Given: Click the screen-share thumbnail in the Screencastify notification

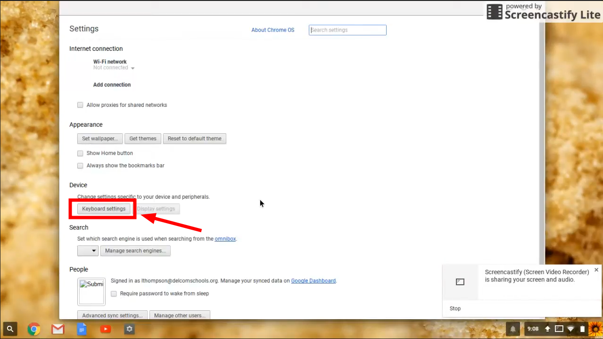Looking at the screenshot, I should pyautogui.click(x=460, y=282).
